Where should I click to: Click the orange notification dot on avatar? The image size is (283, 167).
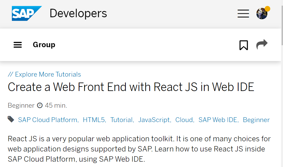pos(267,9)
